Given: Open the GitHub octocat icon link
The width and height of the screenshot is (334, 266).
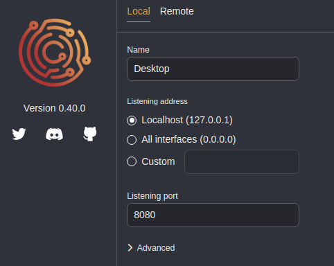Looking at the screenshot, I should tap(90, 134).
